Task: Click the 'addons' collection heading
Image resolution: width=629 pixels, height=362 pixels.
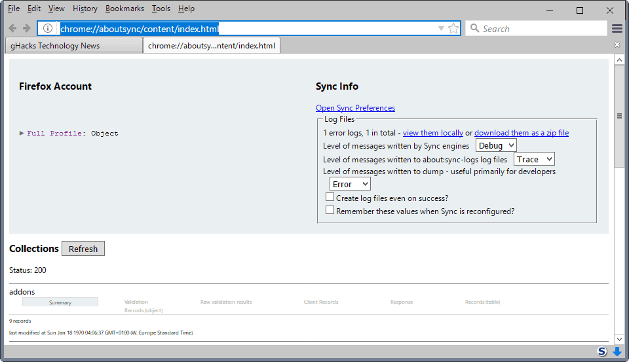Action: click(x=22, y=292)
